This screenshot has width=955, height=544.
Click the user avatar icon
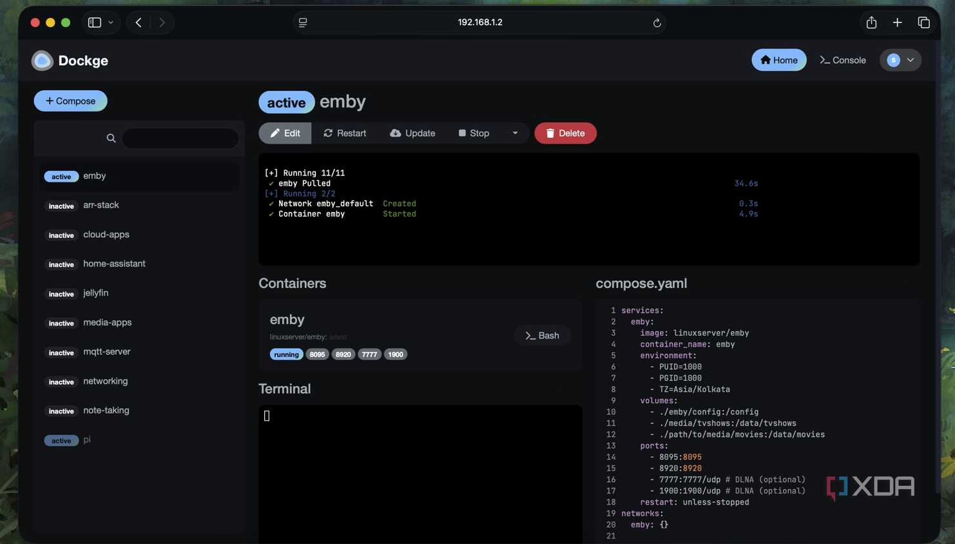[x=893, y=60]
